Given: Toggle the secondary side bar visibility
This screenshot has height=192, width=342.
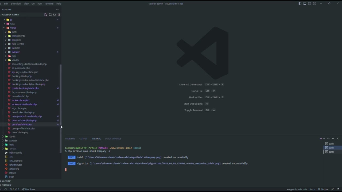Looking at the screenshot, I should coord(310,3).
